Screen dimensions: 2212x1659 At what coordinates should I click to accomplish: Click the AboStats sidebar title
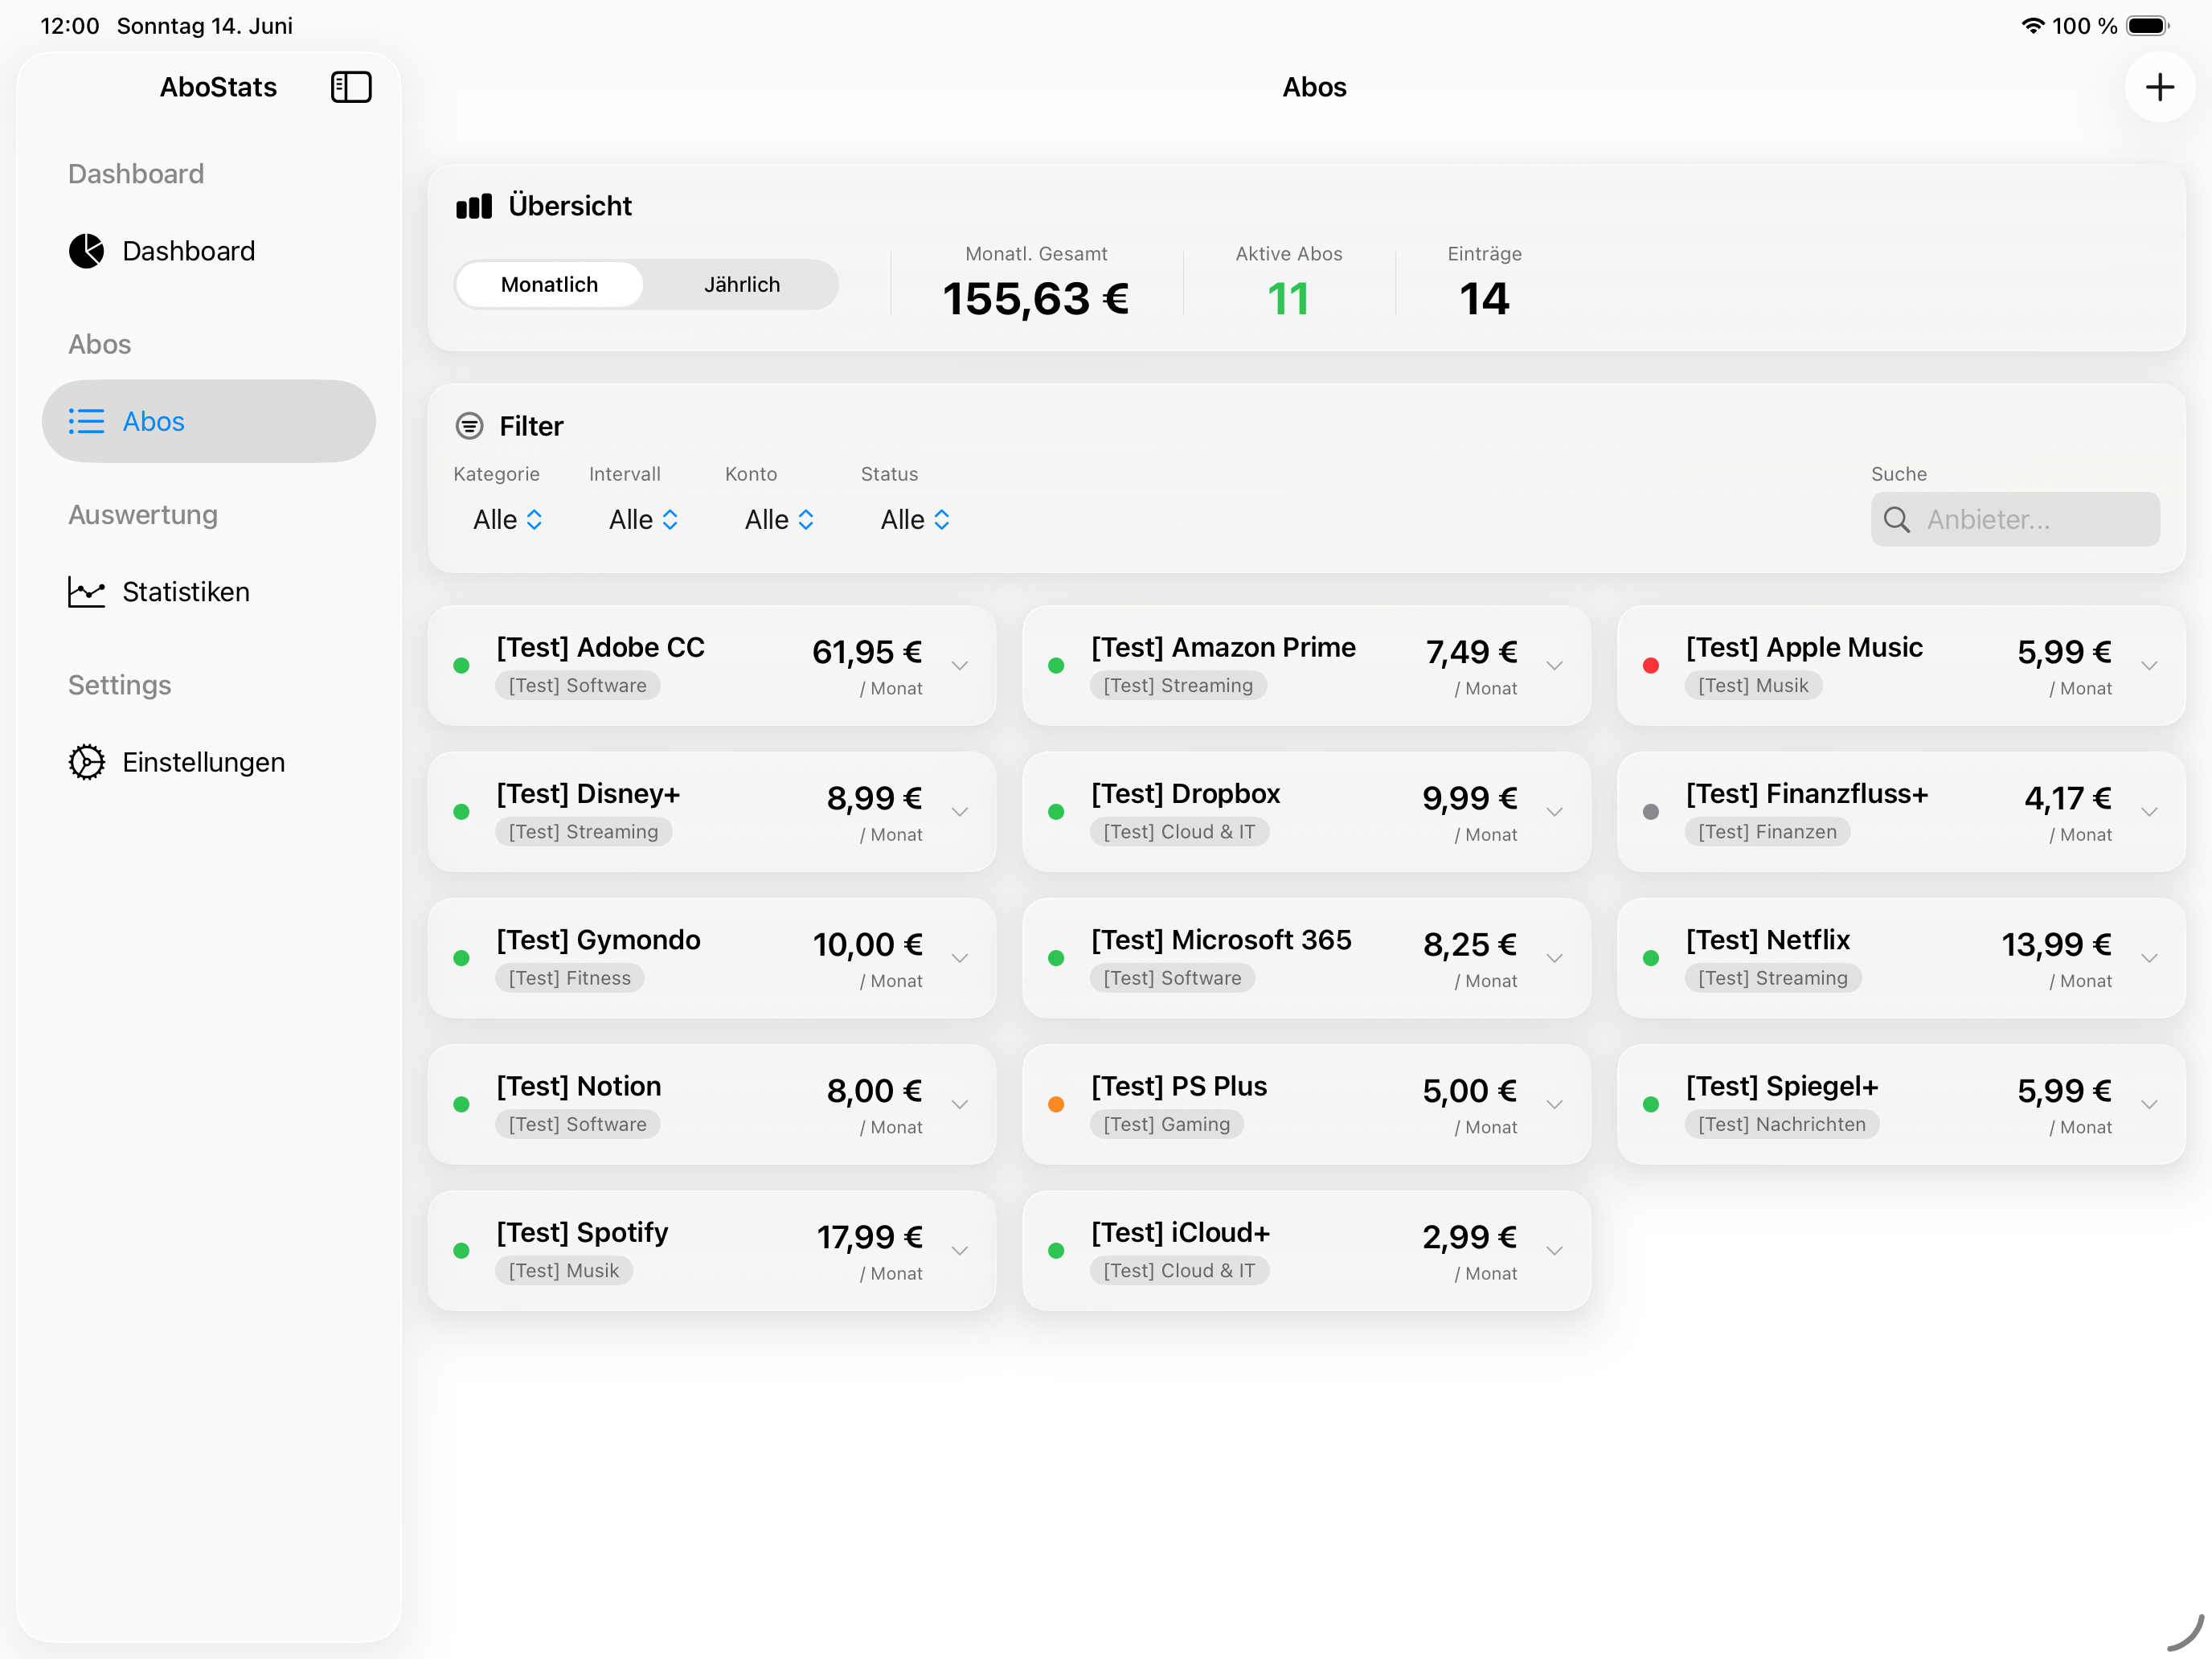coord(218,87)
